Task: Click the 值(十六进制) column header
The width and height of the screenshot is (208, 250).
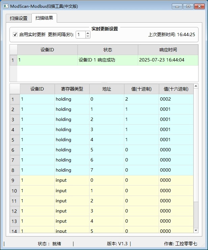Action: coord(176,89)
